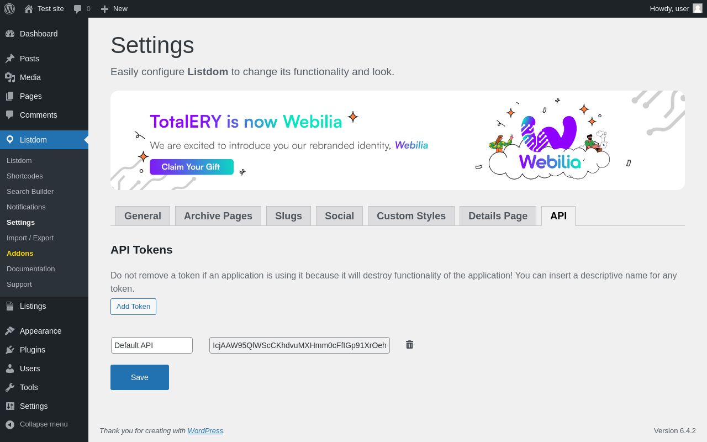Open the Howdy, user account menu

[x=669, y=9]
